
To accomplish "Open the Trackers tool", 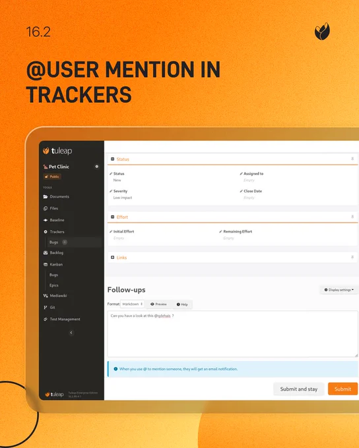I will tap(57, 232).
